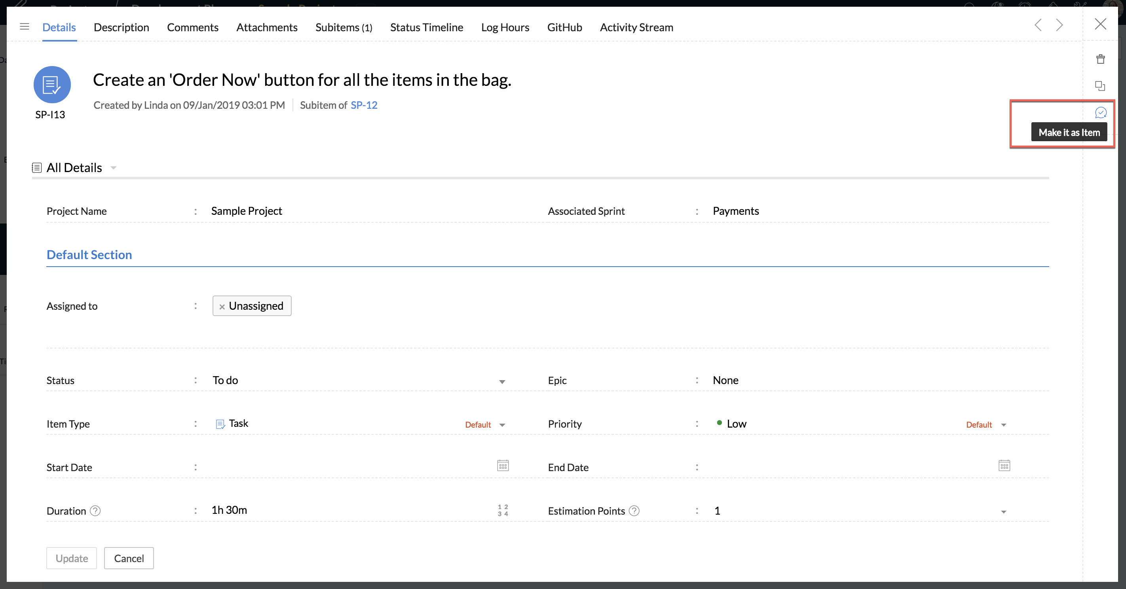Open the SP-12 parent item link

[x=364, y=105]
